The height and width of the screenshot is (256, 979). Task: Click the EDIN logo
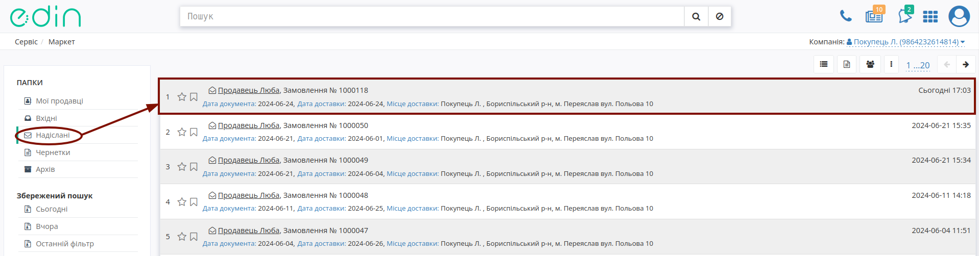45,17
